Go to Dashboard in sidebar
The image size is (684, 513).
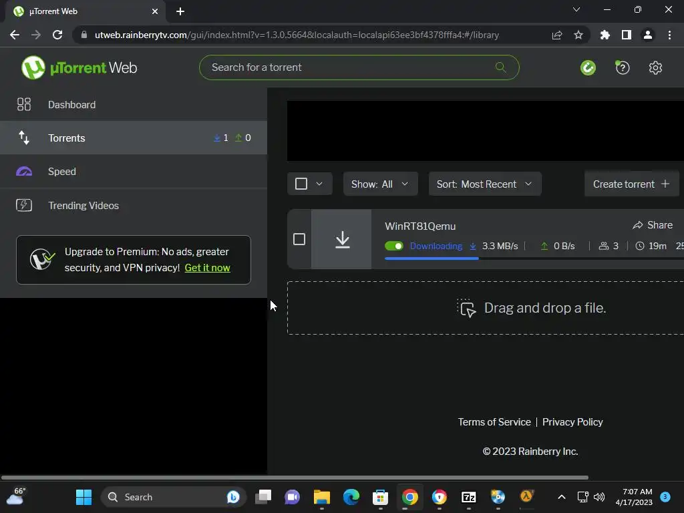134,105
